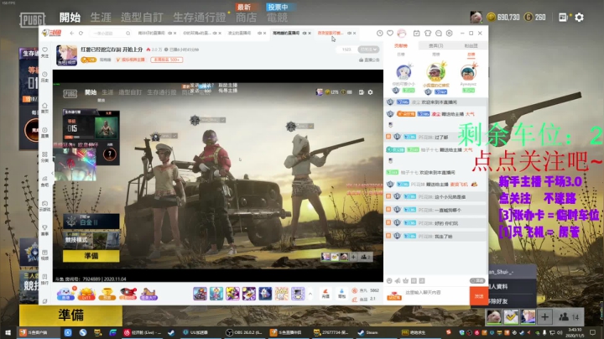The image size is (604, 339).
Task: Click the Douyu logo in top left
Action: click(x=52, y=33)
